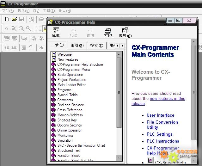Click the flag icon in bottom toolbar row
The width and height of the screenshot is (202, 166).
click(x=41, y=48)
